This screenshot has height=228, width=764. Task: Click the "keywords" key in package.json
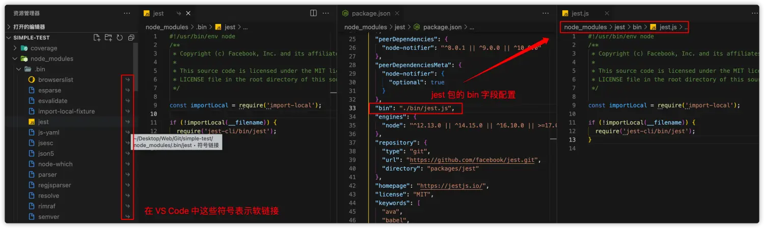392,203
